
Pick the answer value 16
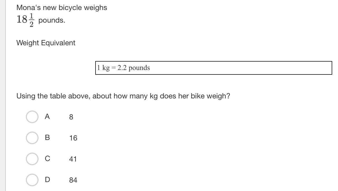click(73, 138)
